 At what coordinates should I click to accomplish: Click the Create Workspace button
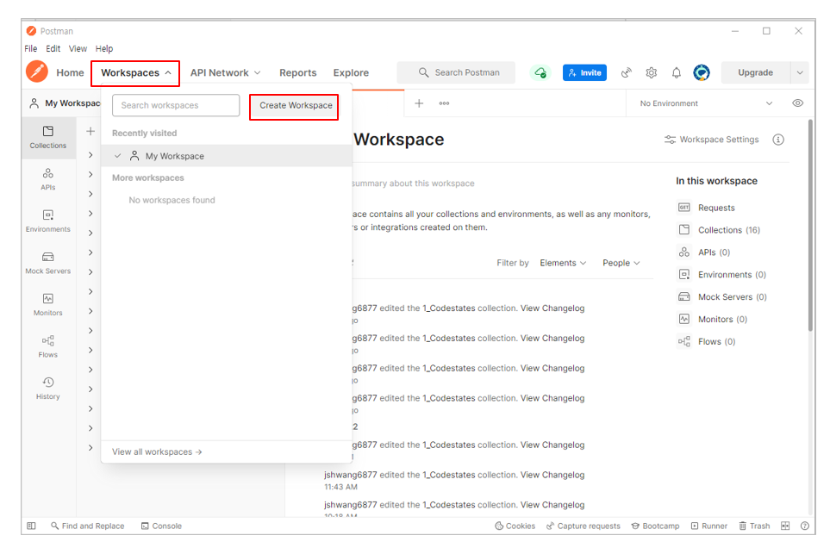tap(296, 105)
